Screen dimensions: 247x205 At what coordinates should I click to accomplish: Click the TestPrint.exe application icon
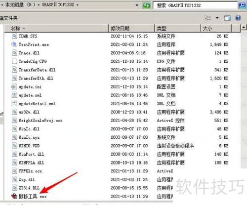pos(14,44)
